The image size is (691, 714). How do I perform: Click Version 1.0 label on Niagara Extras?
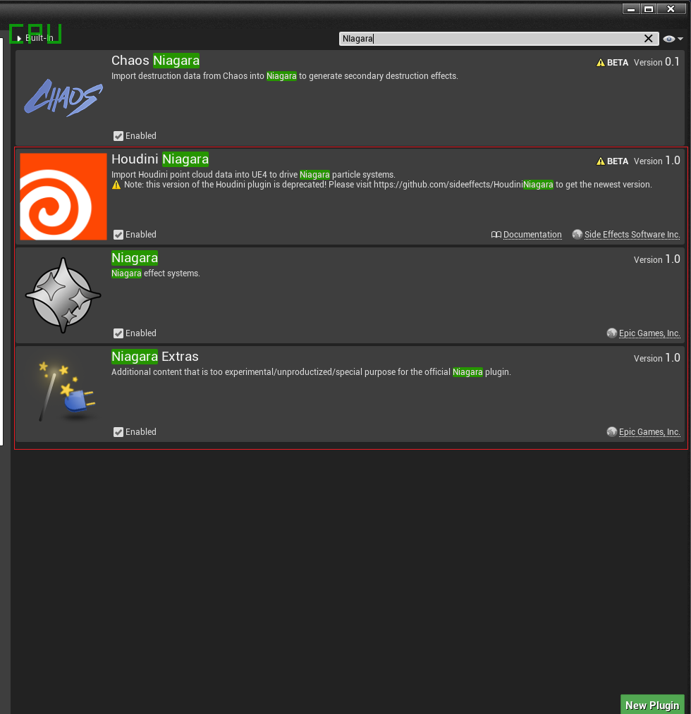tap(656, 358)
